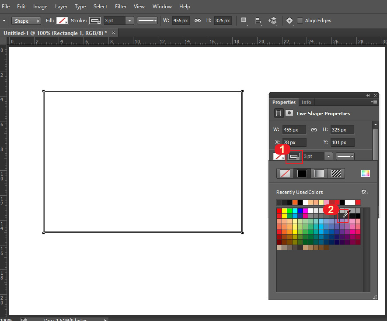Pick the orange recently used color
Viewport: 387px width, 321px height.
tap(295, 202)
